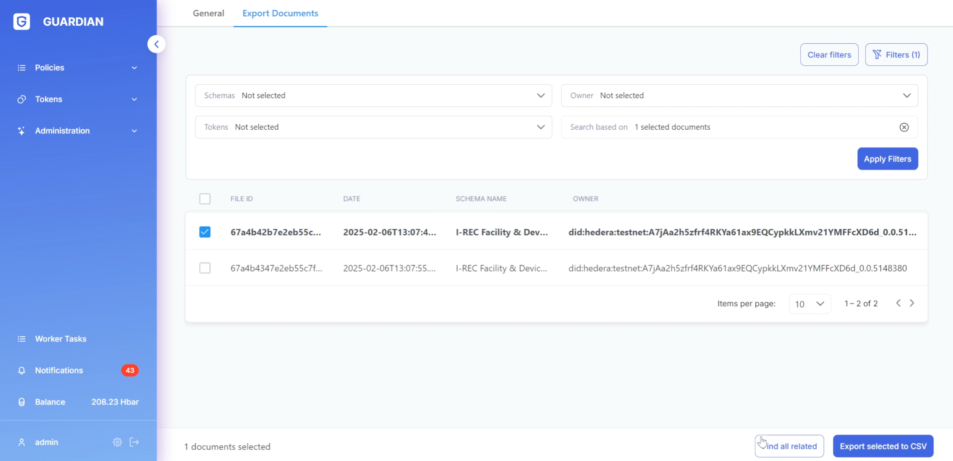This screenshot has height=461, width=953.
Task: Switch to the General tab
Action: pyautogui.click(x=209, y=13)
